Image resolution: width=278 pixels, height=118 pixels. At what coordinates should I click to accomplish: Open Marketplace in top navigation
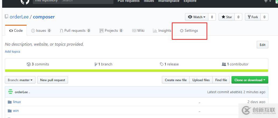pyautogui.click(x=169, y=1)
